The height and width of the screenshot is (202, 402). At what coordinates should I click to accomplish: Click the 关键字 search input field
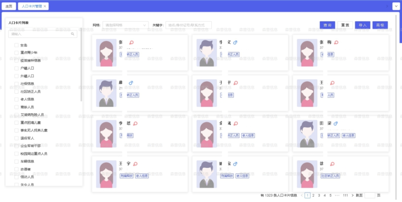coord(189,25)
